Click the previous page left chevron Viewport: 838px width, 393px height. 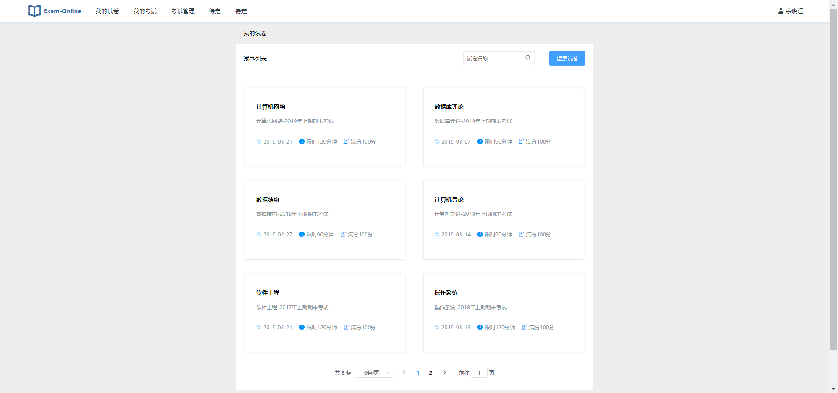404,372
